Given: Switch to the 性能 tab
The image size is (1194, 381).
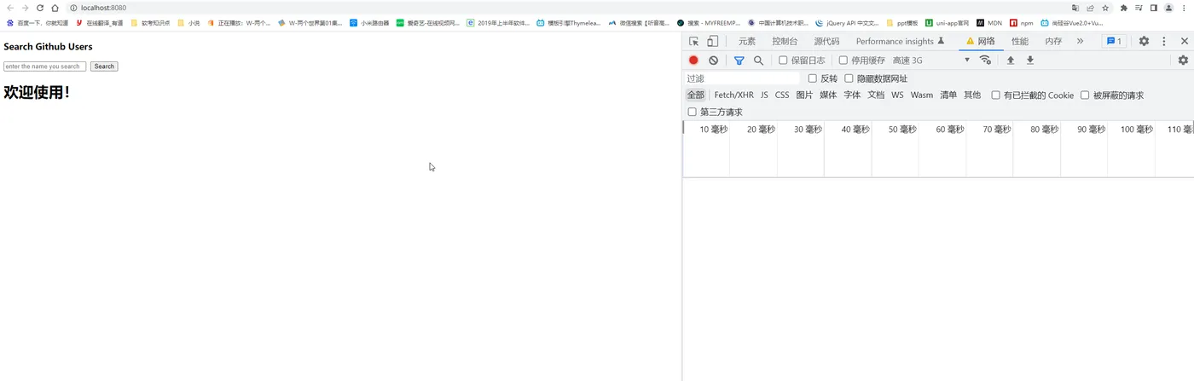Looking at the screenshot, I should click(1020, 41).
